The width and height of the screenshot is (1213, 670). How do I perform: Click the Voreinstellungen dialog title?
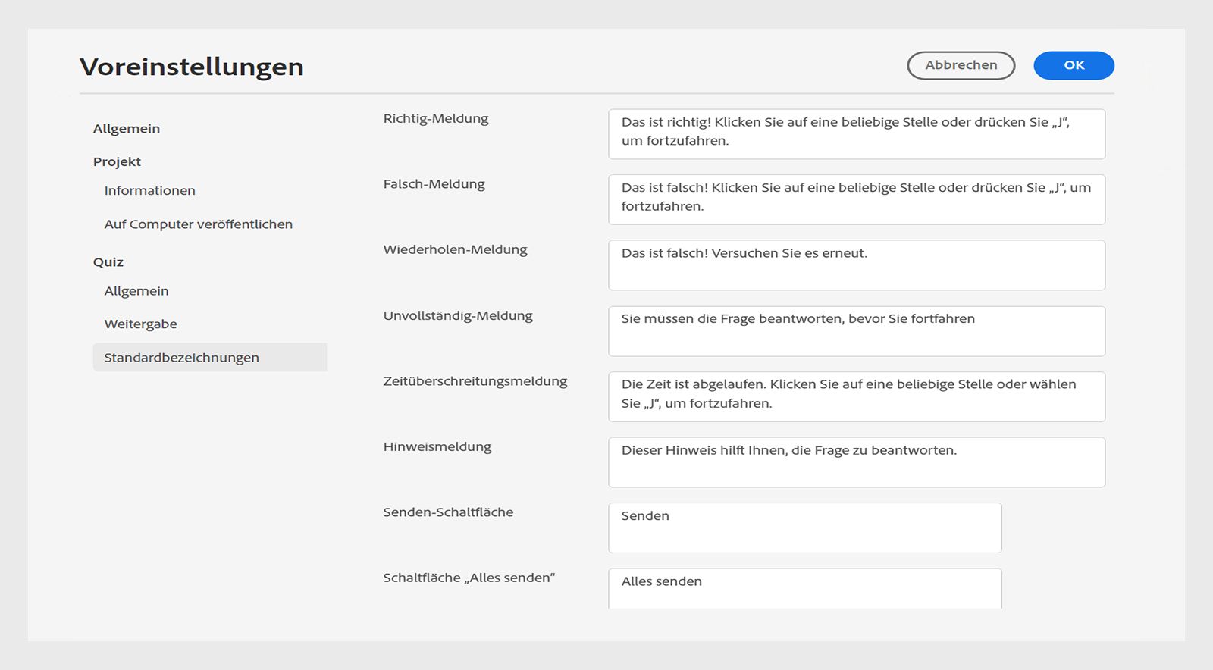192,67
